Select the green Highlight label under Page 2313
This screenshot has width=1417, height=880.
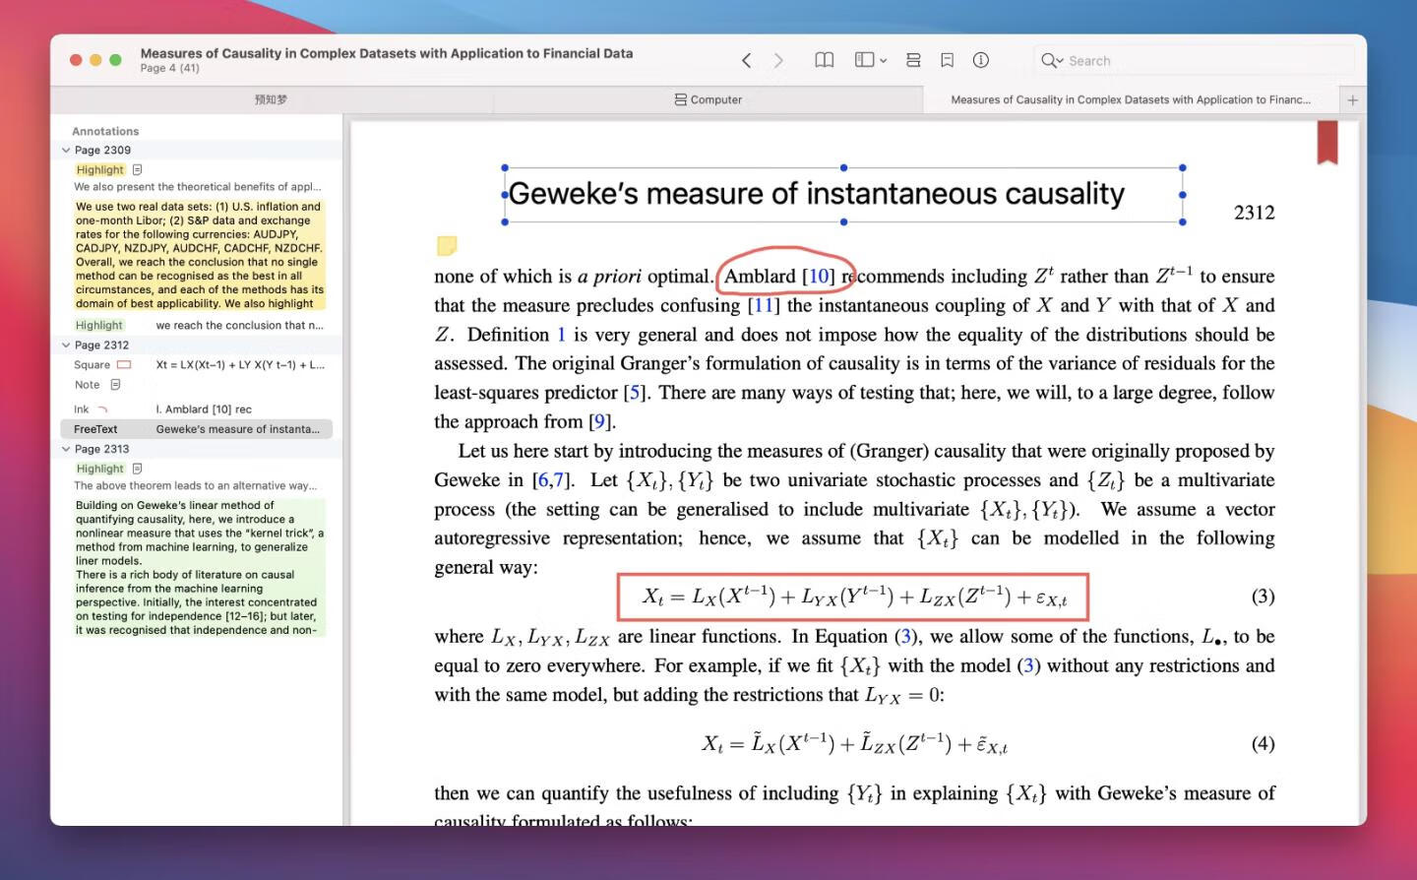click(x=100, y=469)
